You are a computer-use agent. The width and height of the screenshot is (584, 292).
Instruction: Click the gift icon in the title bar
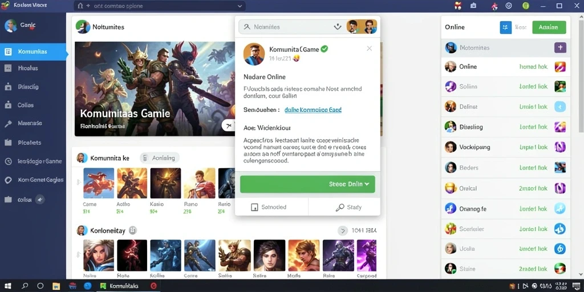[x=458, y=6]
